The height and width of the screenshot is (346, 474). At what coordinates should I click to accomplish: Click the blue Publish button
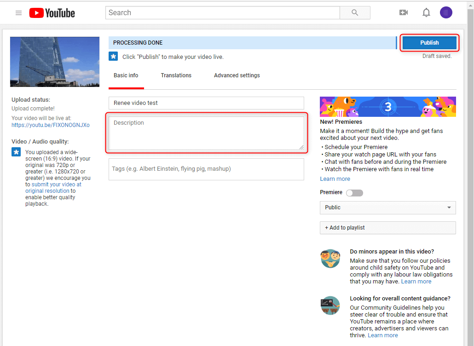pyautogui.click(x=429, y=43)
